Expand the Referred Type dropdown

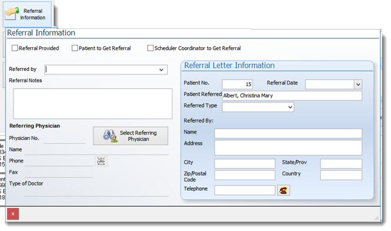point(290,108)
